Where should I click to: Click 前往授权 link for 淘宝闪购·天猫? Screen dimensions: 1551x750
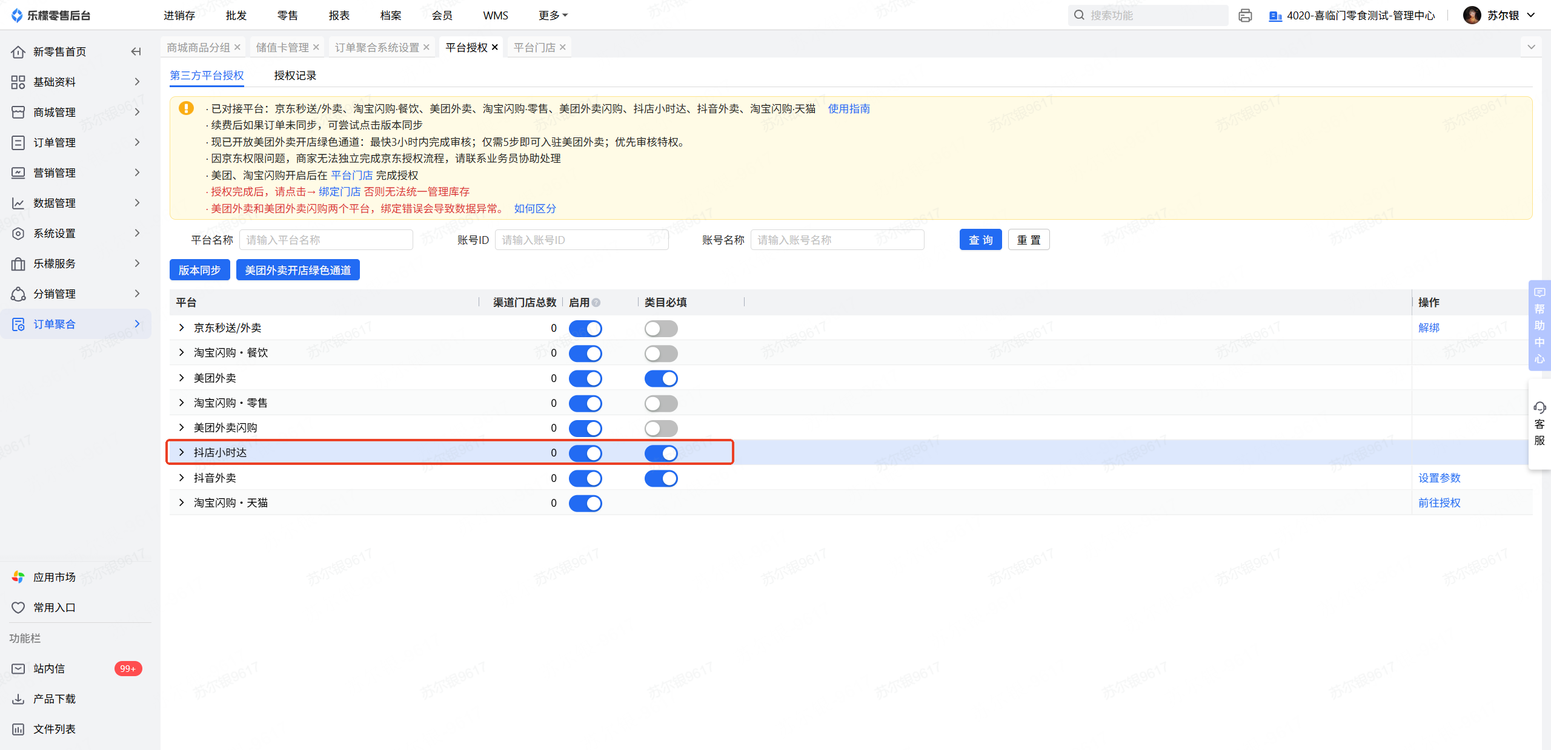click(x=1439, y=503)
